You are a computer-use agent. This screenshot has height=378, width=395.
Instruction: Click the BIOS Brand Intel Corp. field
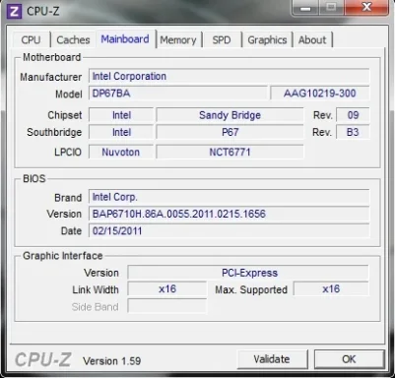point(229,197)
